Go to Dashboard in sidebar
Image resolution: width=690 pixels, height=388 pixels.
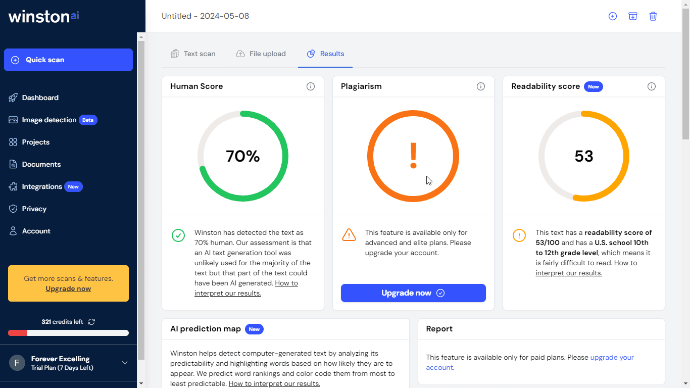(40, 98)
